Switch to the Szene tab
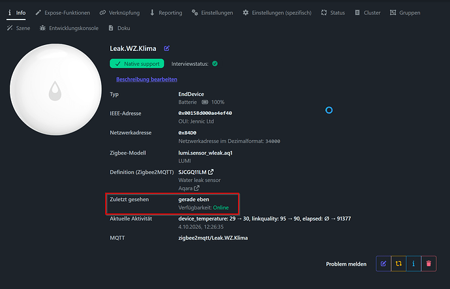 19,28
